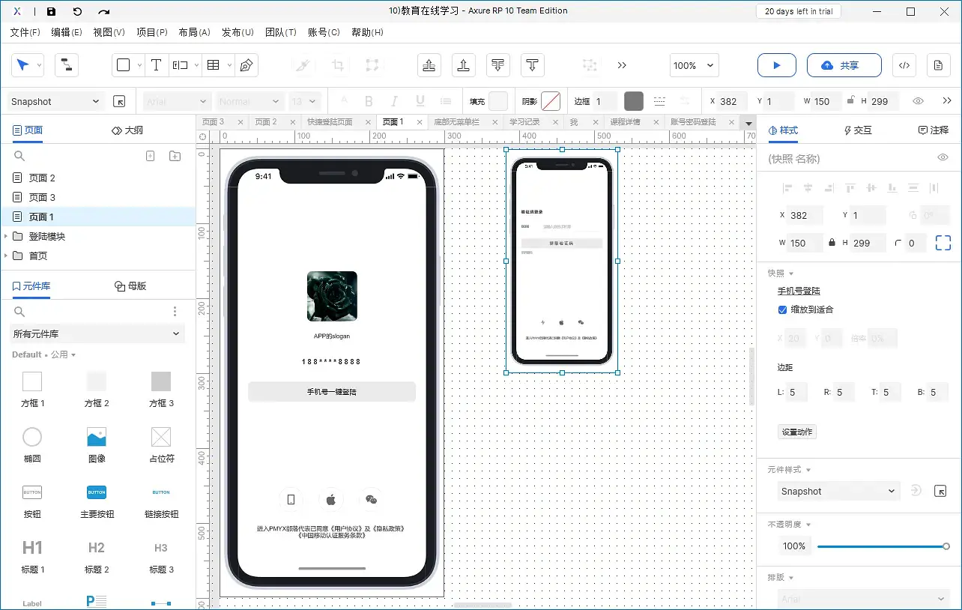Click the Save disk icon
This screenshot has width=962, height=610.
(x=51, y=11)
